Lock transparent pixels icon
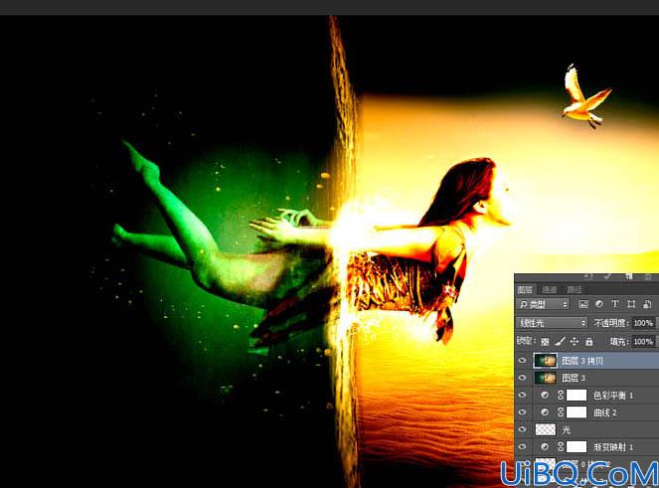The height and width of the screenshot is (488, 659). [x=545, y=342]
